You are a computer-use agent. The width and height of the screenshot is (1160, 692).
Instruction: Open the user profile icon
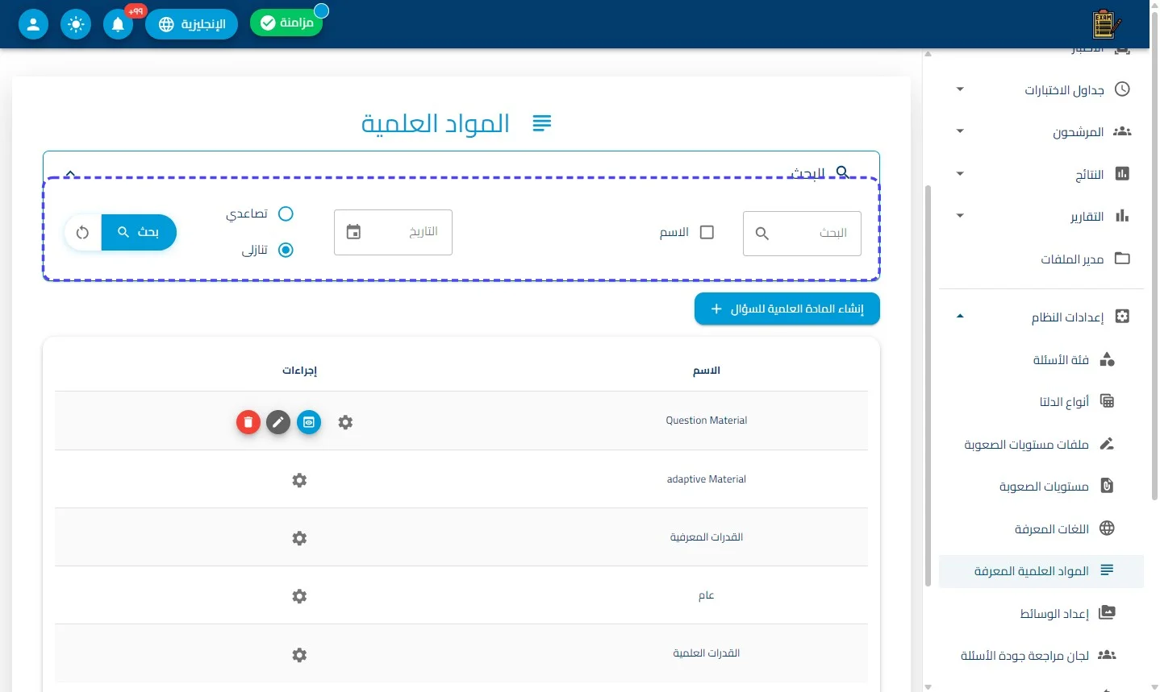(x=33, y=24)
